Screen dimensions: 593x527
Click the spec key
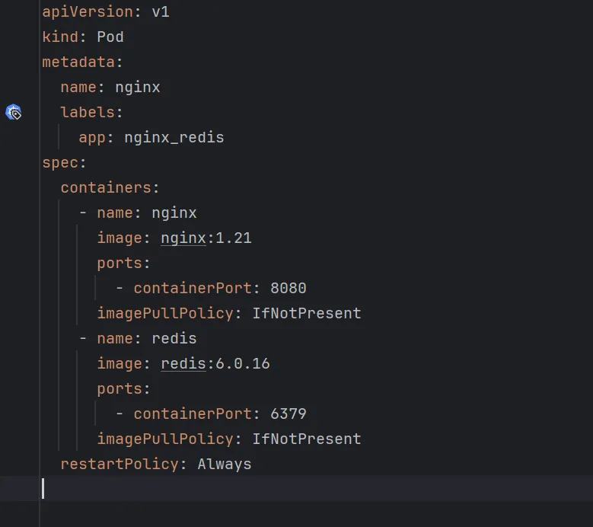[60, 163]
